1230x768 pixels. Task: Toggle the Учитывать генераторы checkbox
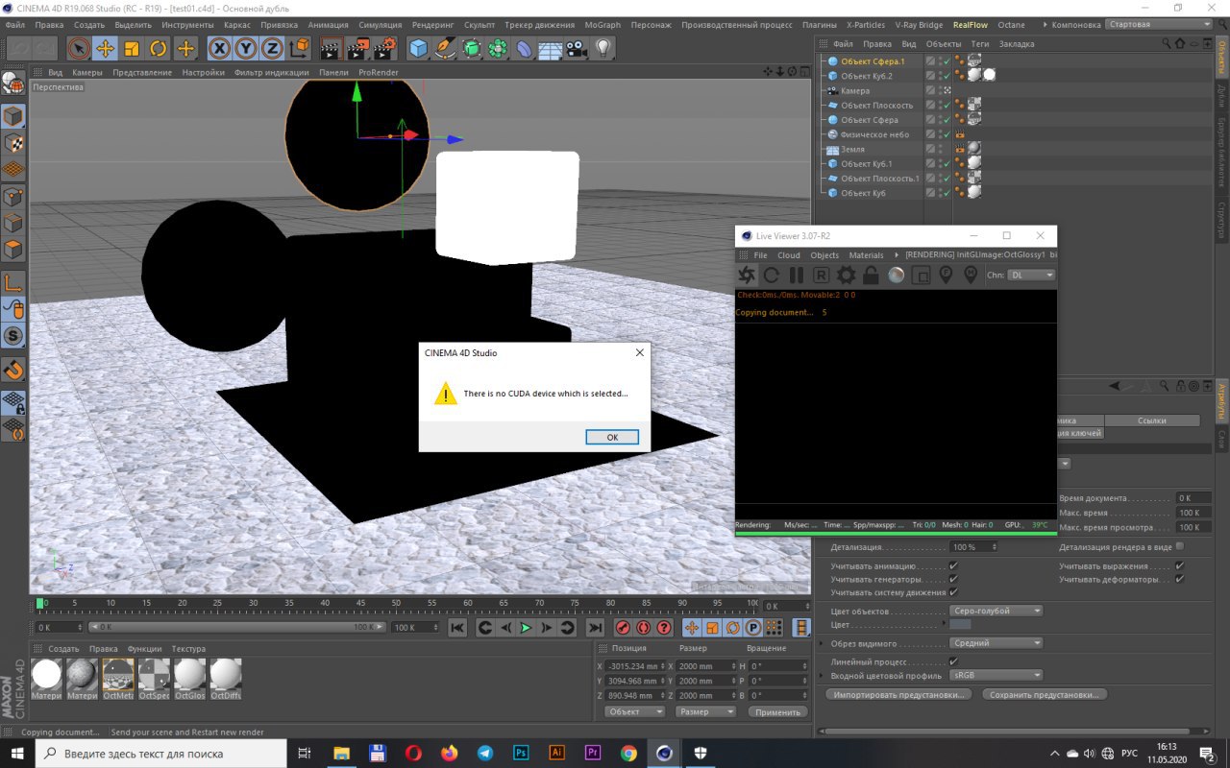[x=953, y=580]
